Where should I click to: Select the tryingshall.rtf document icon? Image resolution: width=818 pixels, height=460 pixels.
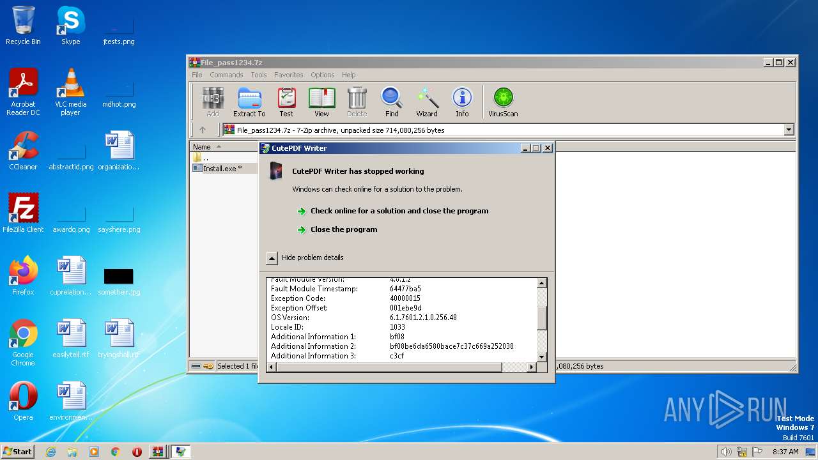tap(119, 339)
